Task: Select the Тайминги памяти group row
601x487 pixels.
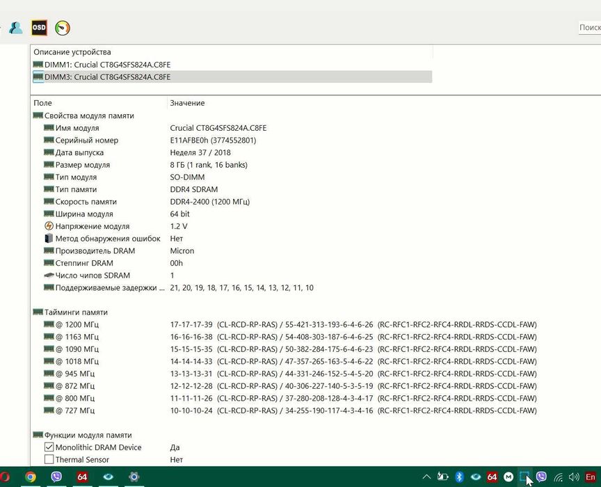Action: (x=70, y=312)
